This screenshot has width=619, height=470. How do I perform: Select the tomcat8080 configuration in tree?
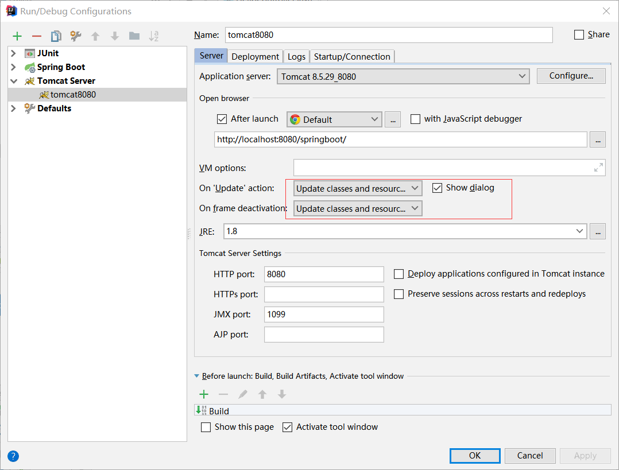click(x=97, y=95)
